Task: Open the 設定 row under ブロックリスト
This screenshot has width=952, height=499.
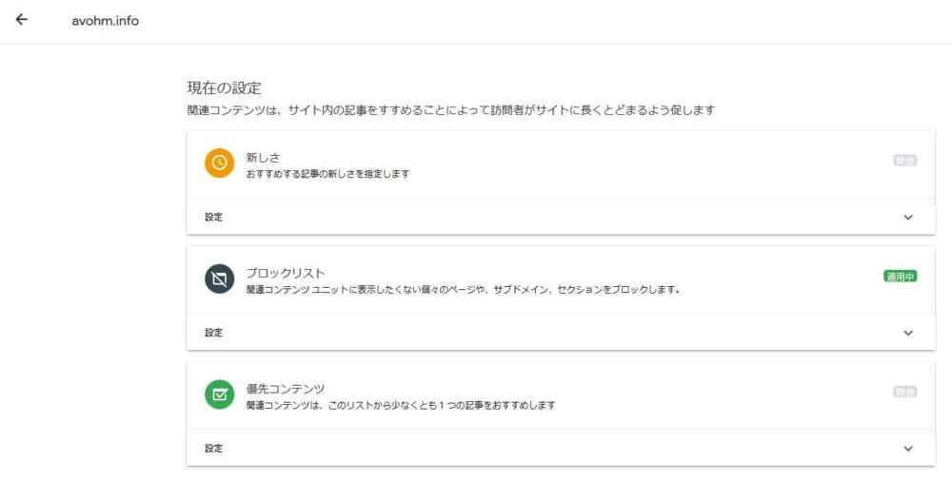Action: coord(213,334)
